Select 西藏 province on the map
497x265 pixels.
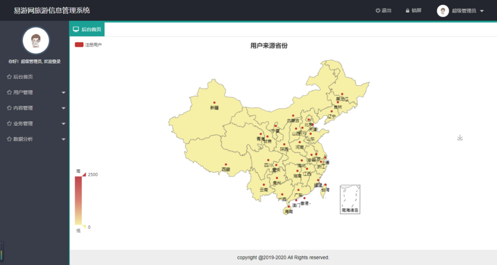pos(216,156)
